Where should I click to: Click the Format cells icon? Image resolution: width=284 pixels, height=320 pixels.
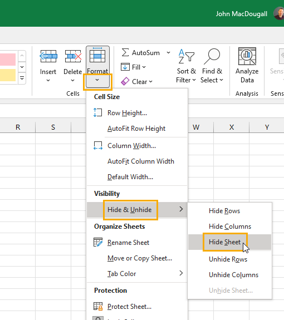click(x=97, y=55)
